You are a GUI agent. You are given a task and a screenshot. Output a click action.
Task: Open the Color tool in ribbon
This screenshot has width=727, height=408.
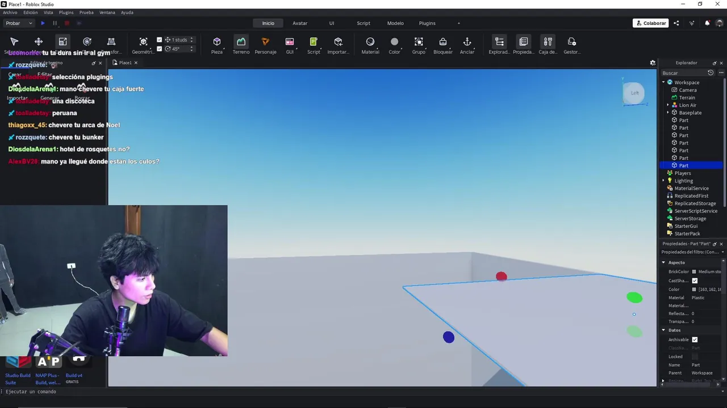[x=394, y=45]
